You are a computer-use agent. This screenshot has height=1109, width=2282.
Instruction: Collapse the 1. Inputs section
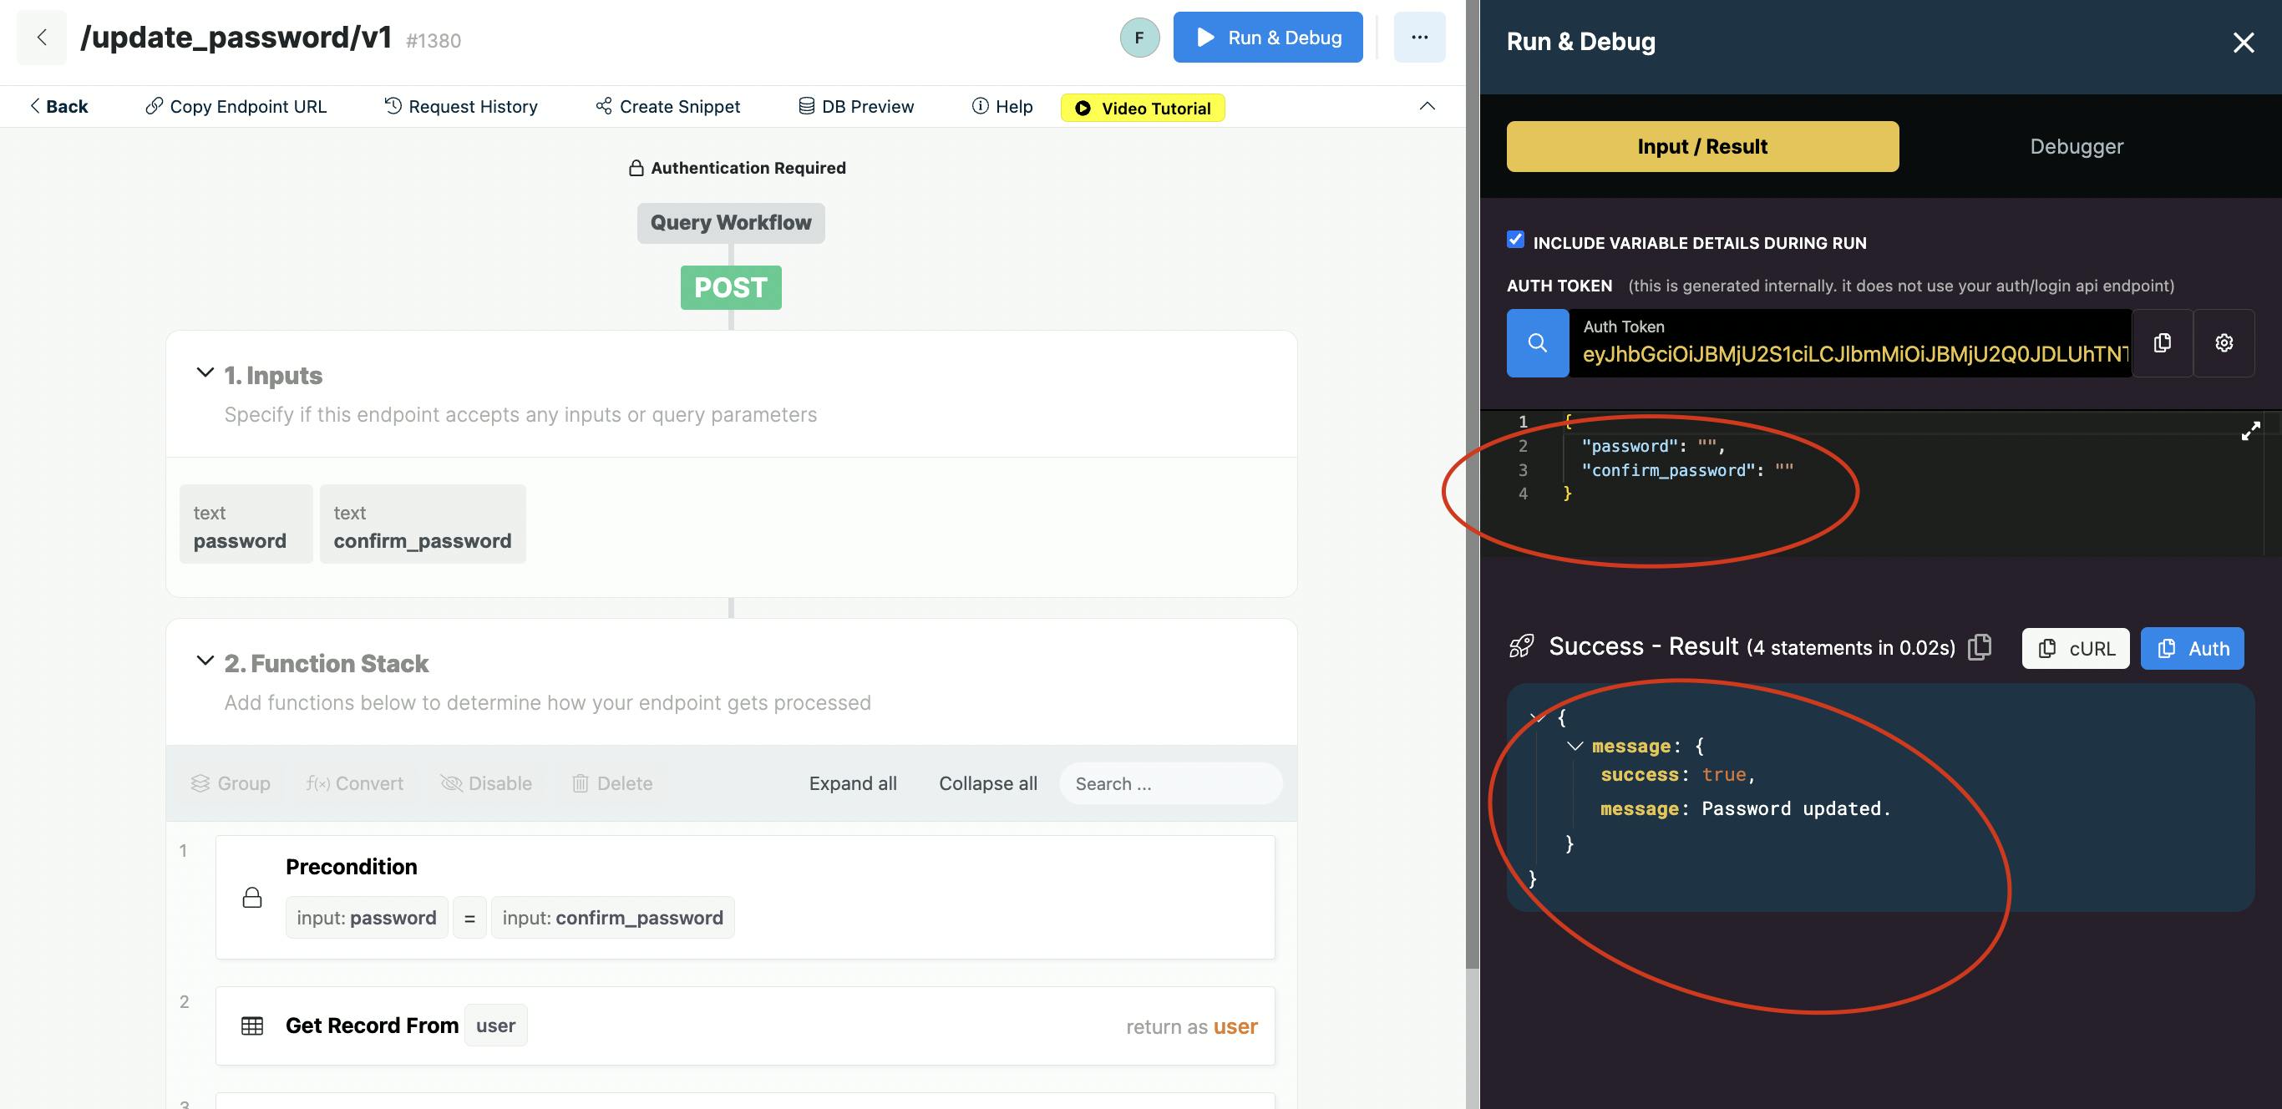click(x=205, y=373)
